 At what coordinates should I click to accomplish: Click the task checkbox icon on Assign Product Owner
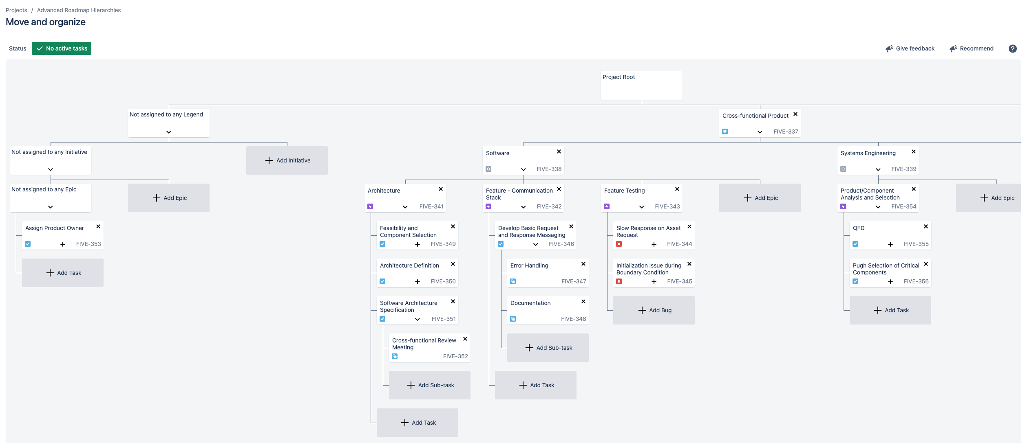[x=28, y=244]
